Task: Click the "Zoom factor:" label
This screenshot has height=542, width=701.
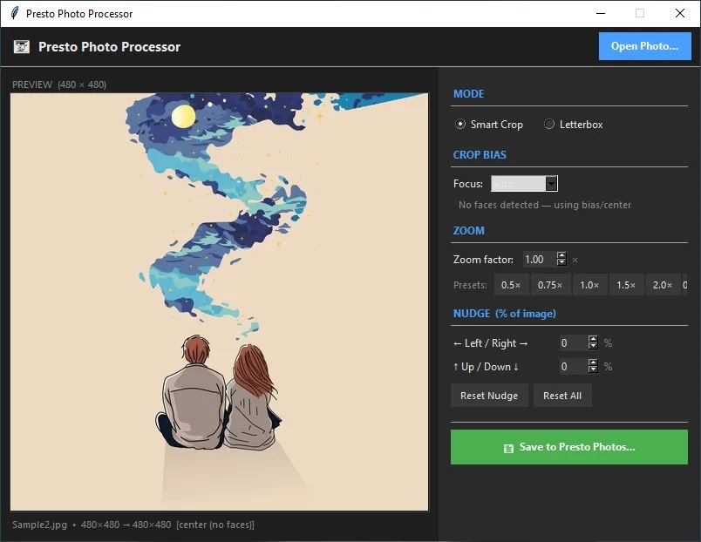Action: 483,260
